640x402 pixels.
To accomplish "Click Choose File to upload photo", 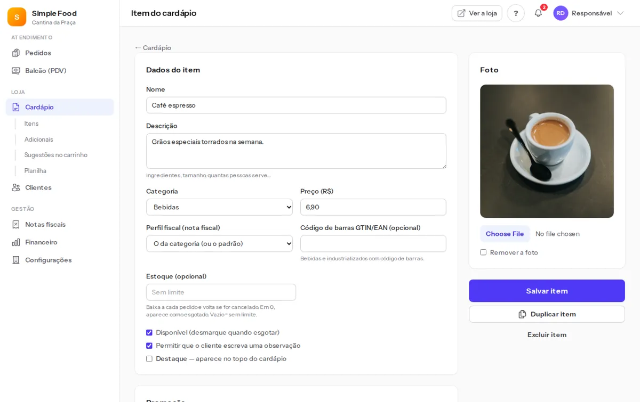I will click(x=505, y=234).
